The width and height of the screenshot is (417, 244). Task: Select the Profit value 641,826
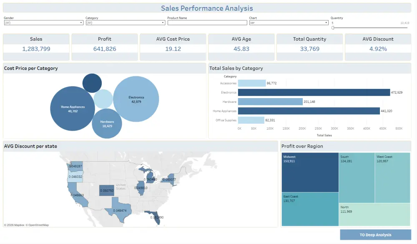[x=105, y=49]
